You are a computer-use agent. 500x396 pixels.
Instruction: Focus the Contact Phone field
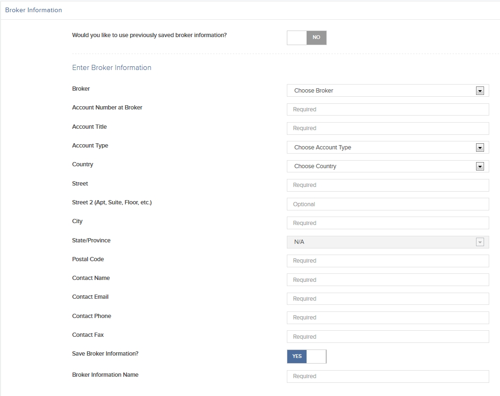point(388,318)
